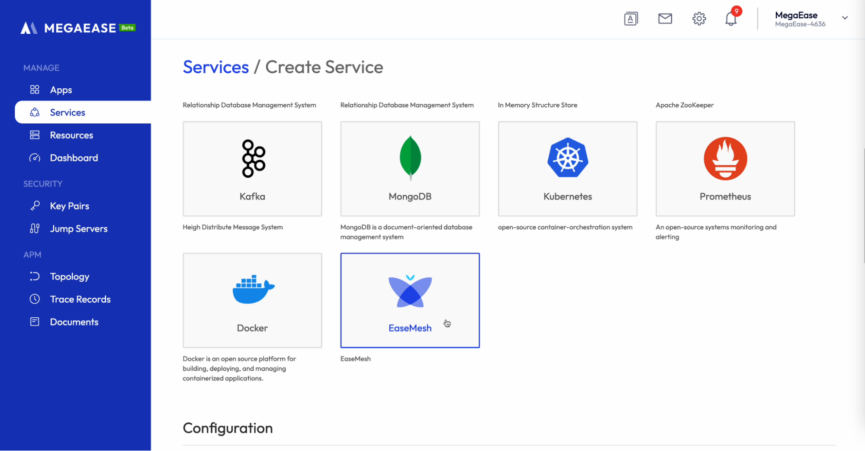Click the Kubernetes wheel logo
Screen dimensions: 865x451
pyautogui.click(x=568, y=158)
